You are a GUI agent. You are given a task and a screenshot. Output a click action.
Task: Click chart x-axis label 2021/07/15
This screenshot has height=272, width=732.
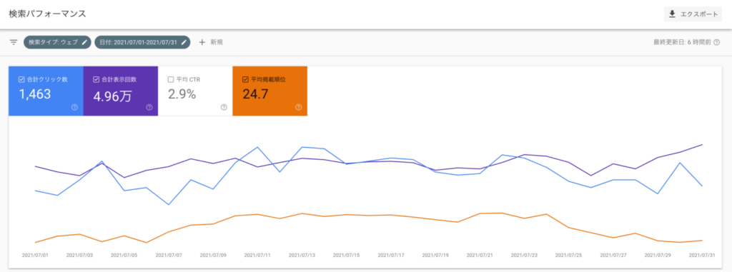pyautogui.click(x=347, y=255)
